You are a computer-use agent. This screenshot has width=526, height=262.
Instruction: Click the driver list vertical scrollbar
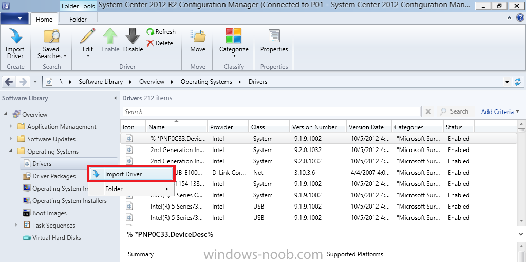(522, 174)
